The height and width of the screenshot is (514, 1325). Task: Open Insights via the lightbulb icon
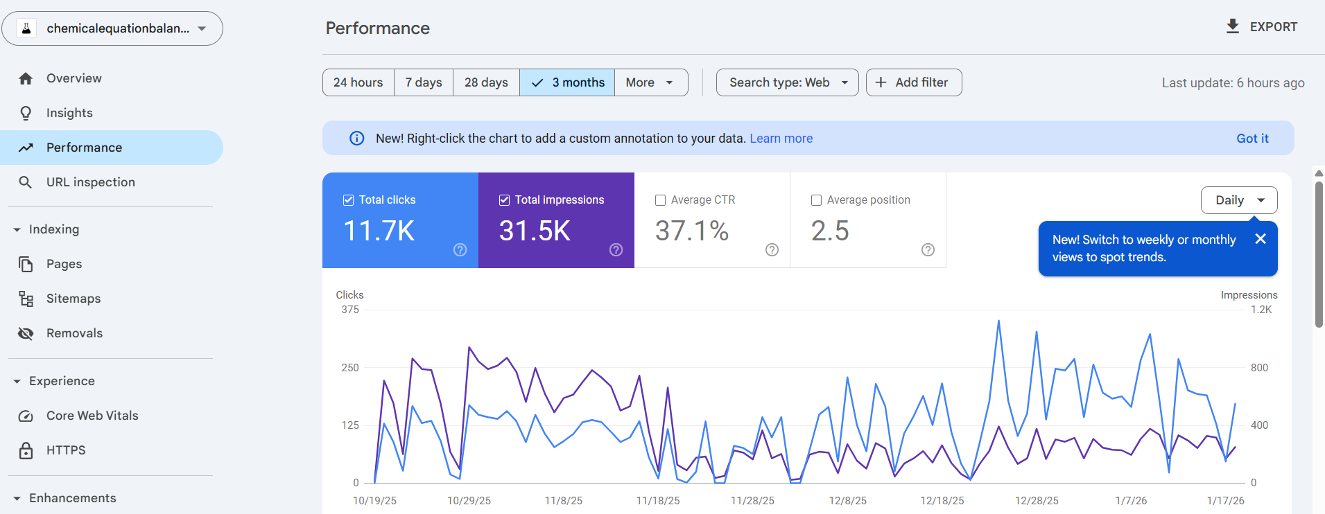coord(26,113)
